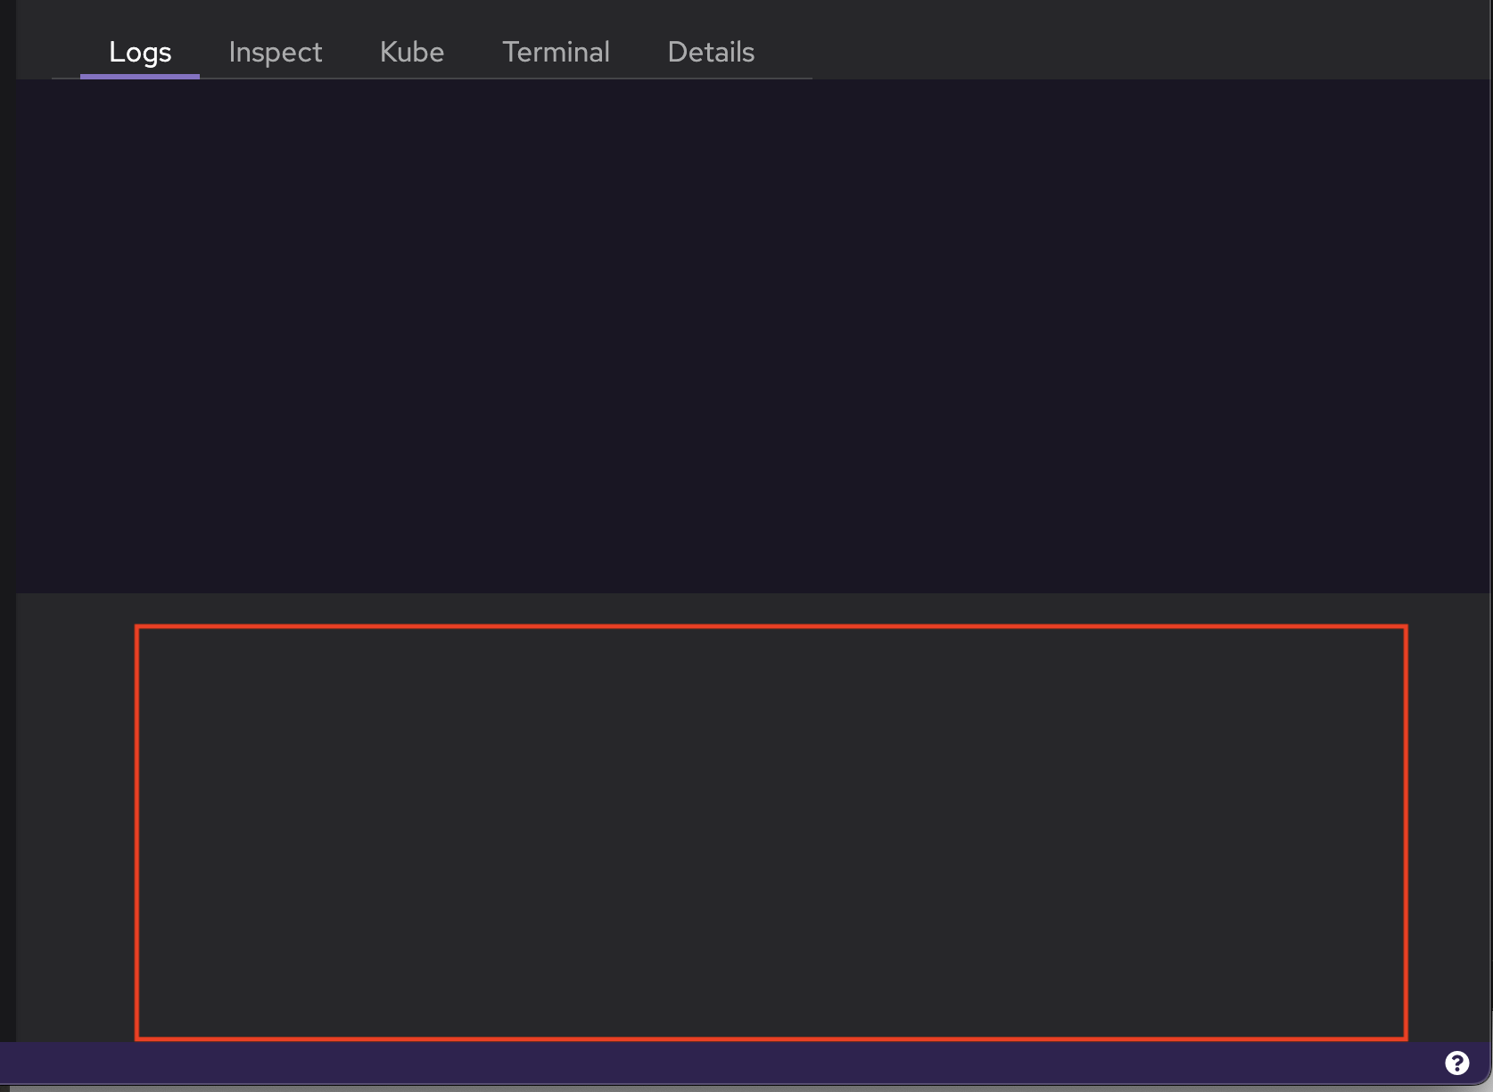Switch to the Terminal tab
Viewport: 1493px width, 1092px height.
click(557, 53)
